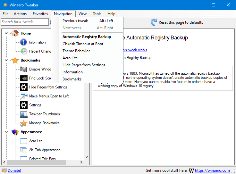Click the tree horizontal scrollbar thumb
This screenshot has width=236, height=174.
[x=36, y=162]
